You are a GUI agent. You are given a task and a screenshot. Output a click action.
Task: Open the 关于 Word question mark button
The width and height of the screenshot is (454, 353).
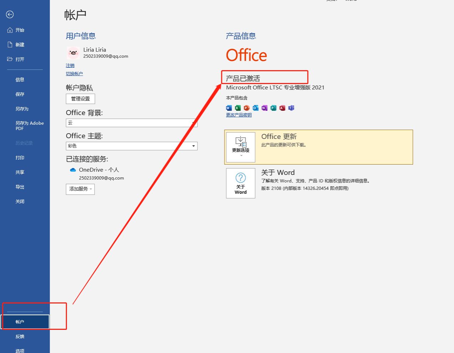tap(241, 183)
